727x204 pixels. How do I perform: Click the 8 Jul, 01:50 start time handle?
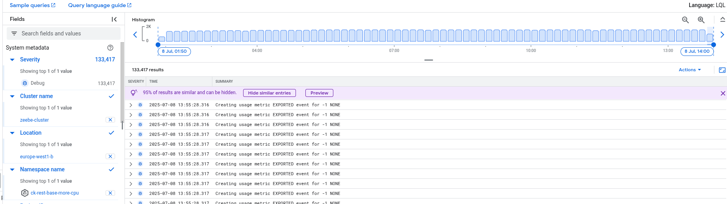coord(174,51)
